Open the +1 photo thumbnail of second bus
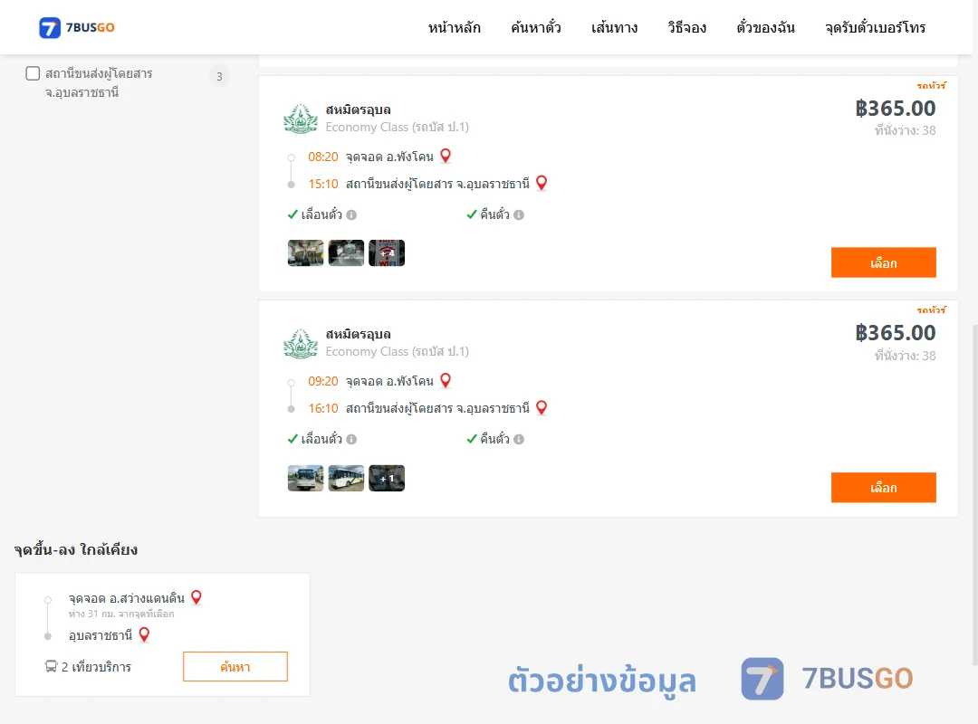Image resolution: width=978 pixels, height=724 pixels. tap(387, 479)
